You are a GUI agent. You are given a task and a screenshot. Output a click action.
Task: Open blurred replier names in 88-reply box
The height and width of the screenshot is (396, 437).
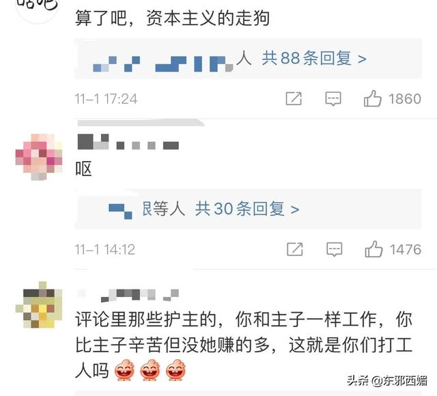(x=163, y=63)
